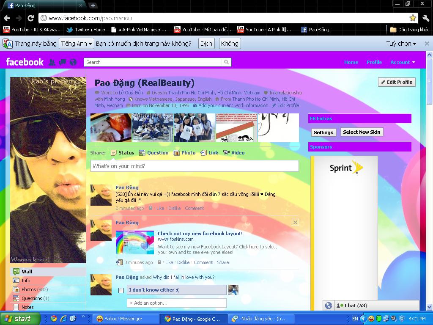Expand quick launch overflow chevron
This screenshot has width=433, height=325.
tap(83, 317)
